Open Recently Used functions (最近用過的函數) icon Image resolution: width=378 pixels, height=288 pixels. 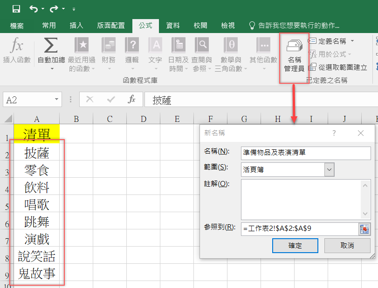[82, 46]
